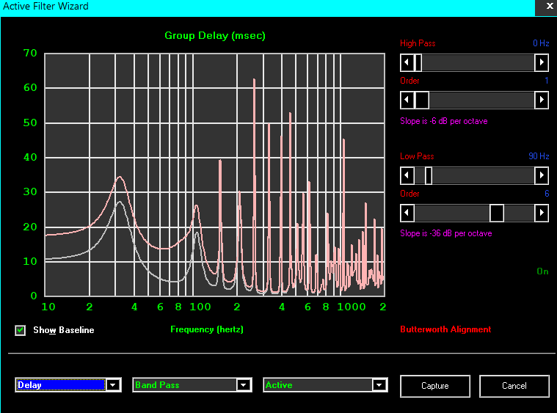
Task: Click the green On status text
Action: 542,271
